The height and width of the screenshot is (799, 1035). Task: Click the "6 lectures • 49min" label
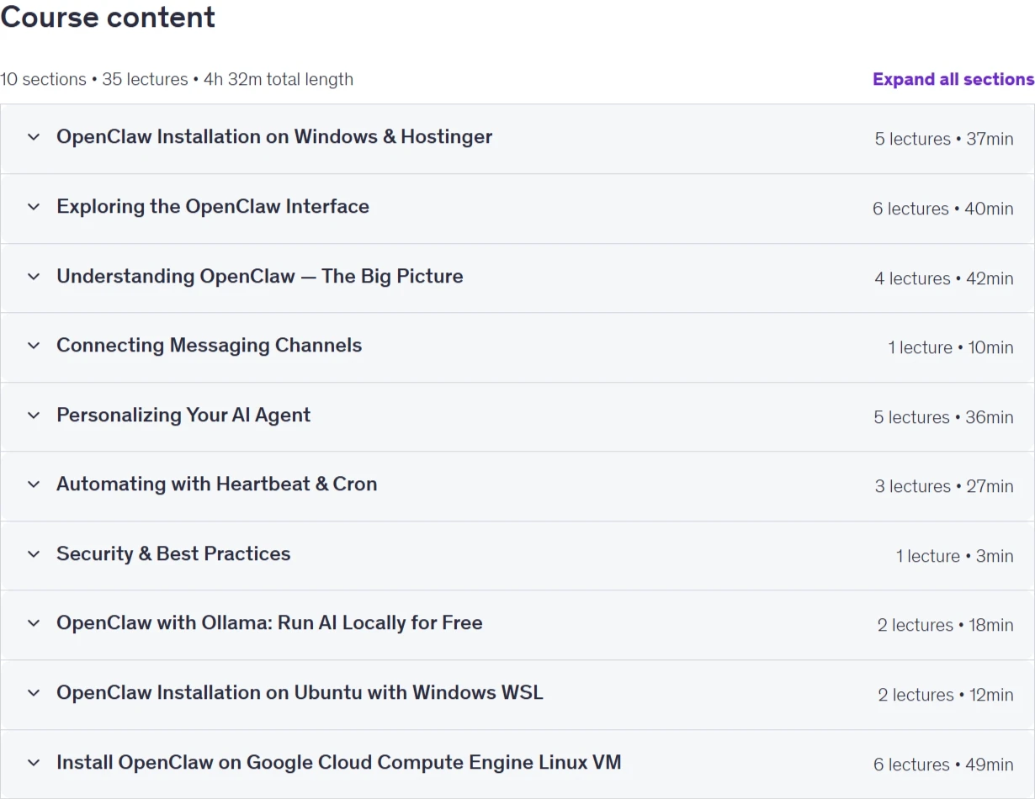[x=943, y=765]
